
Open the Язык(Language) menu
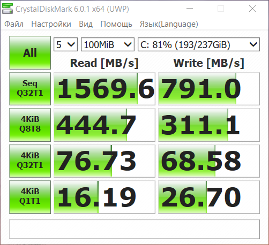pyautogui.click(x=169, y=24)
